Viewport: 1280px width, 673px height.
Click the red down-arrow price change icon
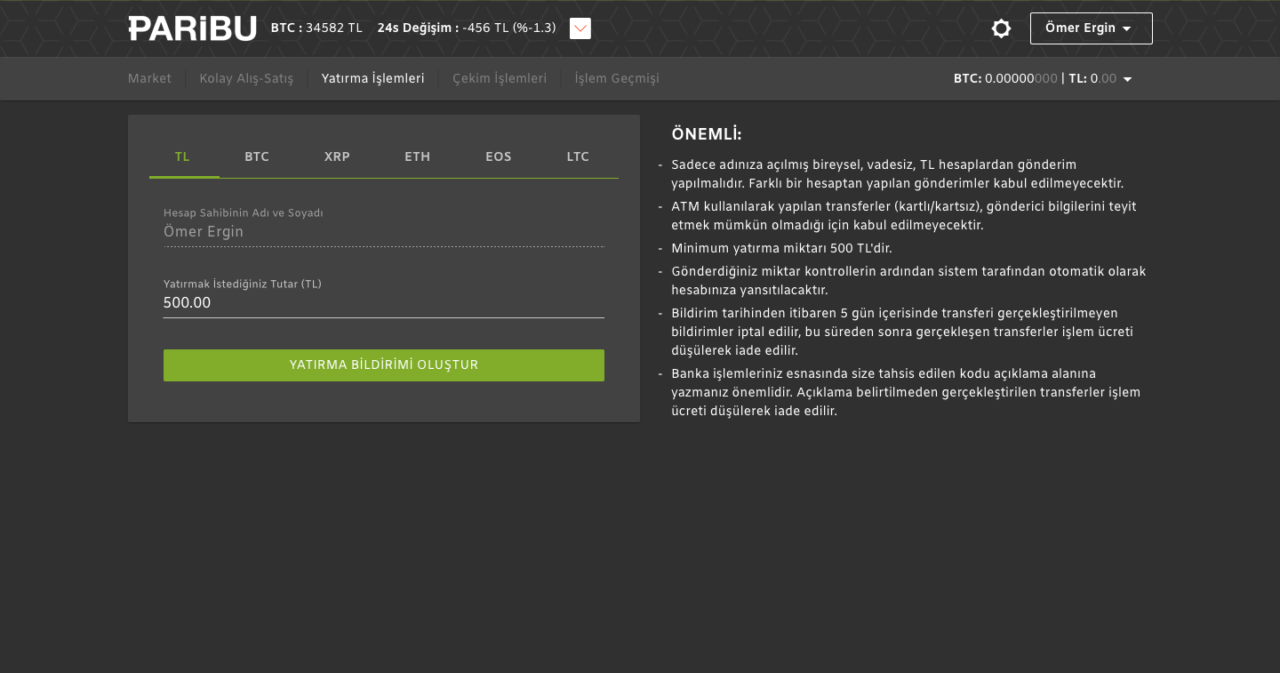(x=580, y=28)
